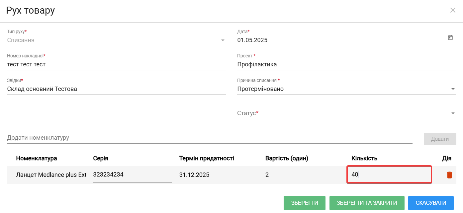Click the Додати номенклатуру search field
The width and height of the screenshot is (463, 213).
pyautogui.click(x=209, y=138)
